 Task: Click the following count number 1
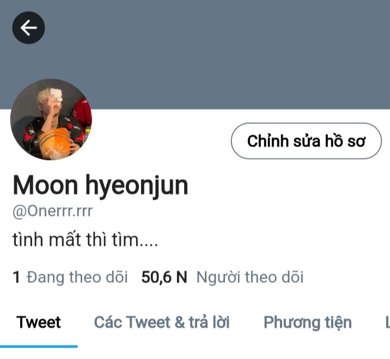coord(16,277)
